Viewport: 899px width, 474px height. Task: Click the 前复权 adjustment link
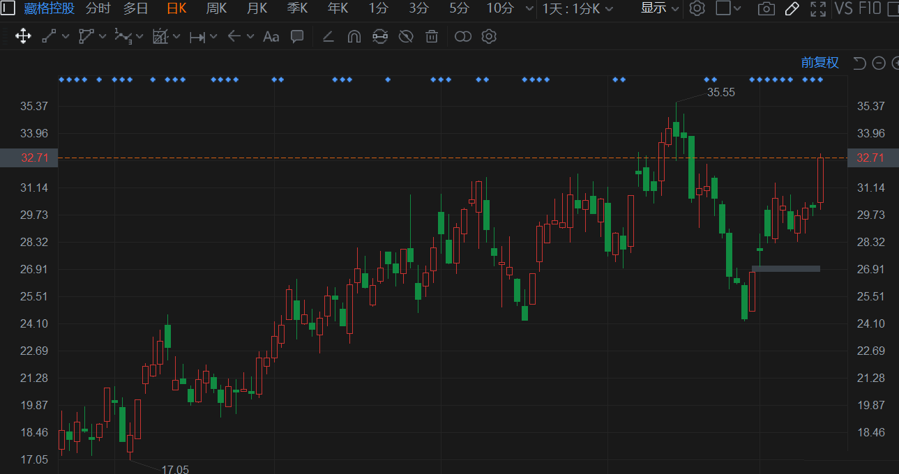pos(819,63)
